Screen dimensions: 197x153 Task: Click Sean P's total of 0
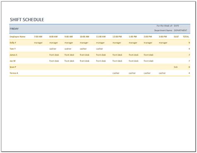(189, 67)
